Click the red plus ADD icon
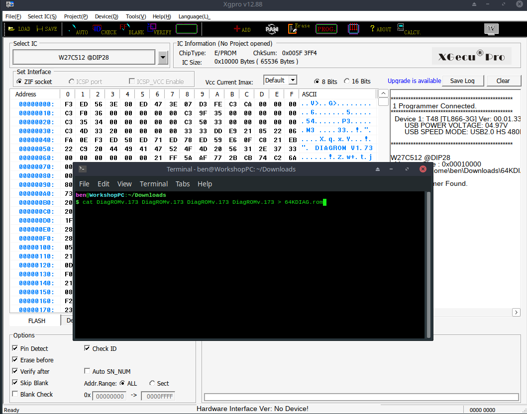This screenshot has width=527, height=414. [242, 29]
